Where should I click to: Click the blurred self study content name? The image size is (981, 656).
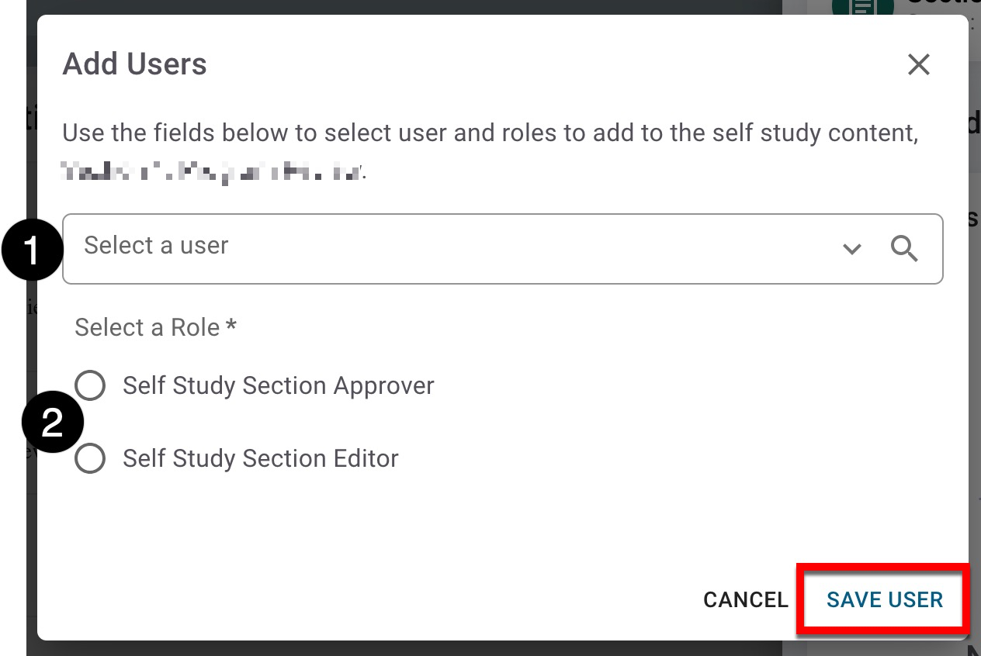(211, 170)
